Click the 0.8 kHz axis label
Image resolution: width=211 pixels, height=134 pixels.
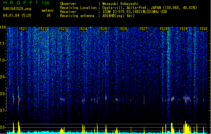[3, 94]
